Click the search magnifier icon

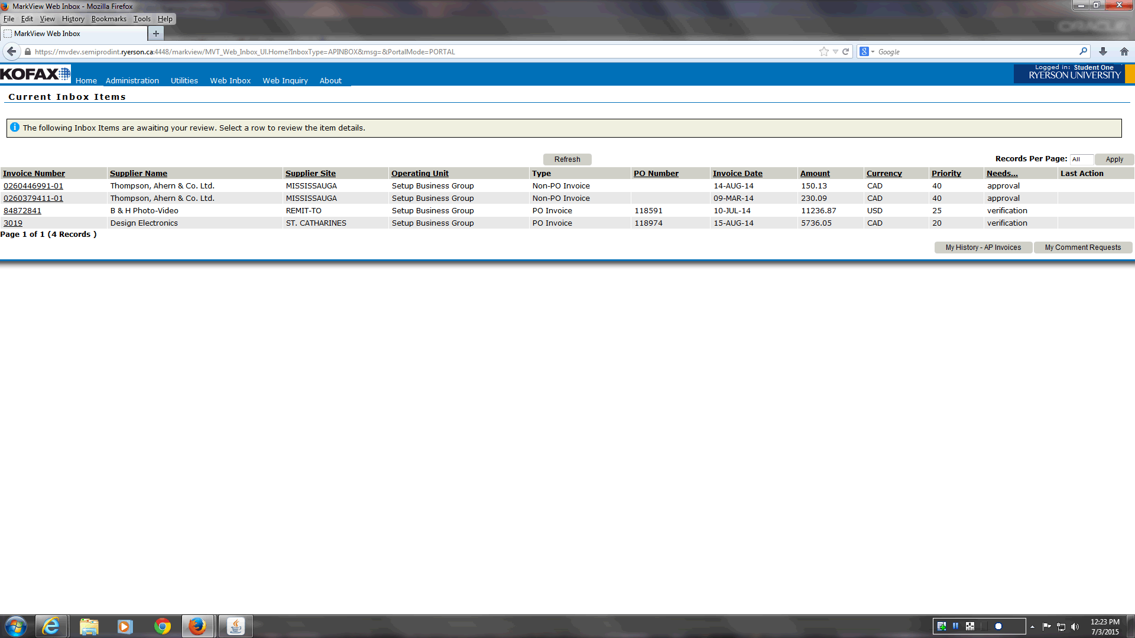pyautogui.click(x=1083, y=51)
